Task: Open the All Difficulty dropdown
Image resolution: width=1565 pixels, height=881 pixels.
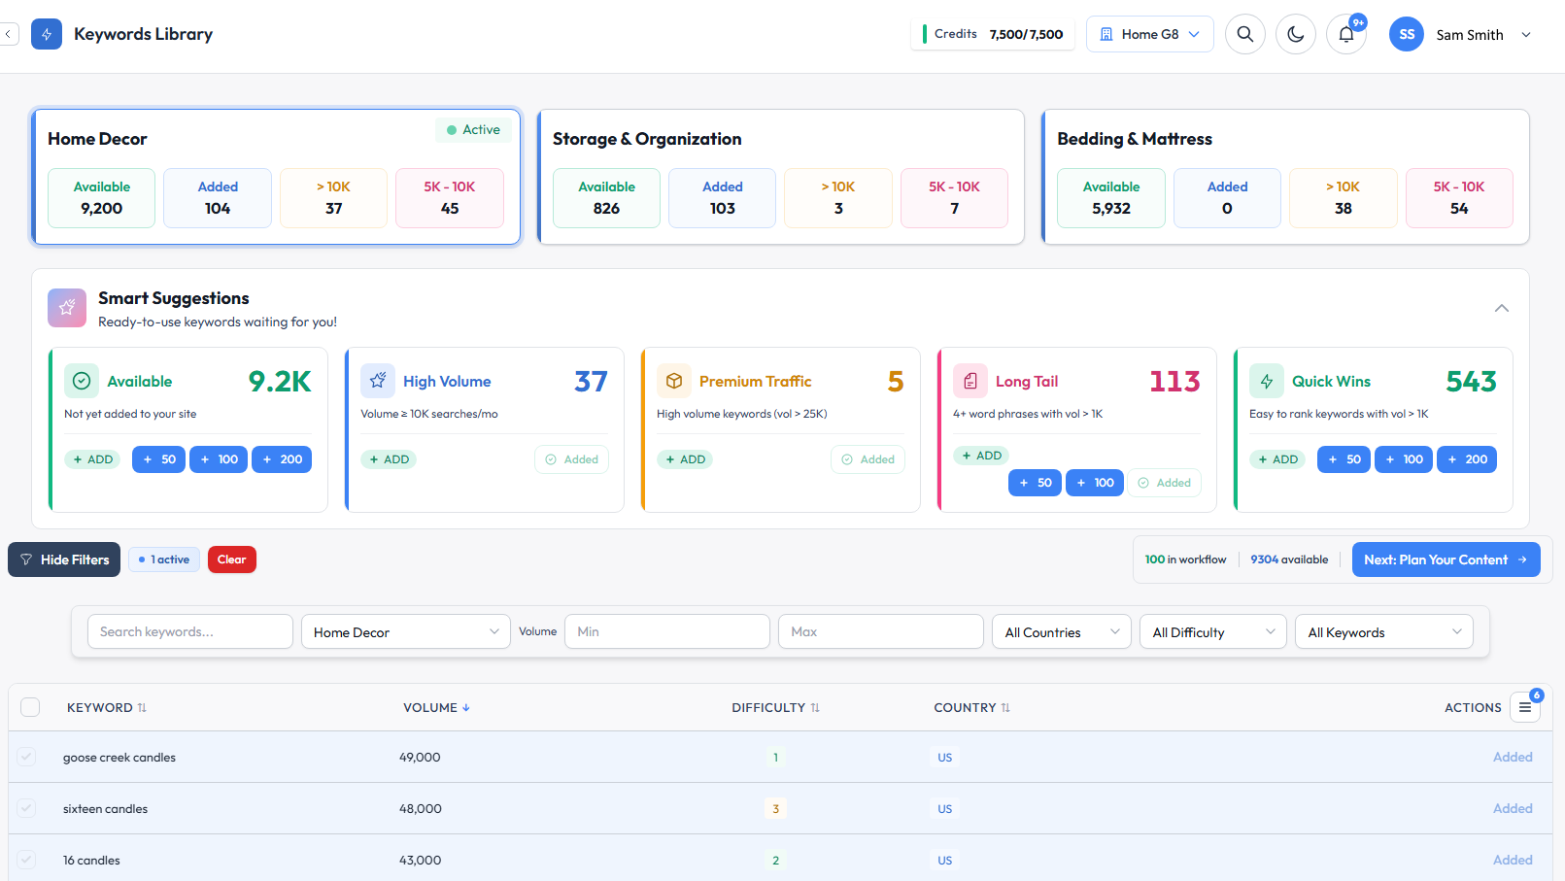Action: [x=1212, y=631]
